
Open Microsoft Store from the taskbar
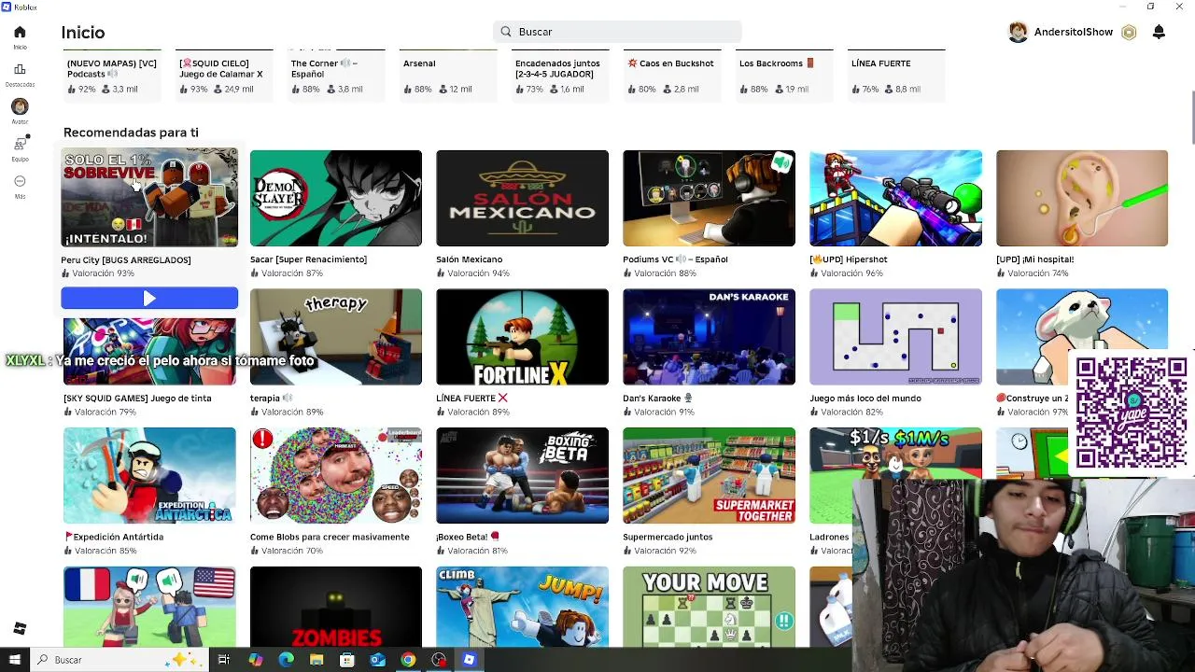click(x=347, y=660)
